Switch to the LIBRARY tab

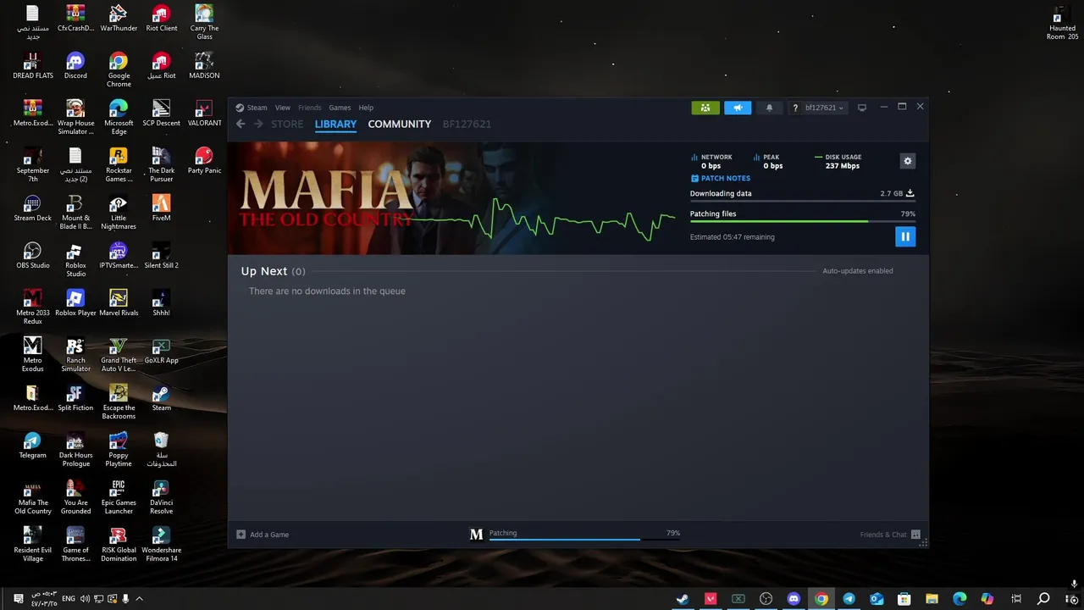click(x=335, y=124)
